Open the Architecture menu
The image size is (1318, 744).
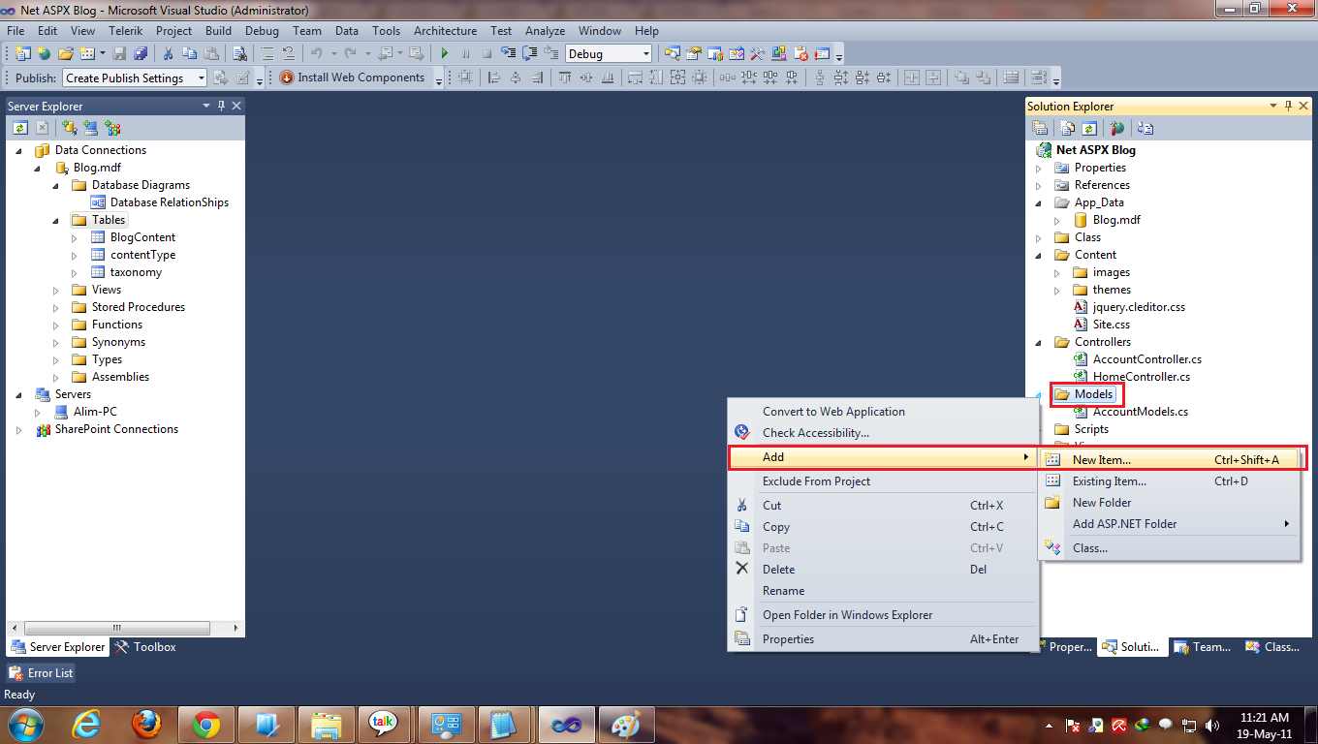(x=445, y=30)
